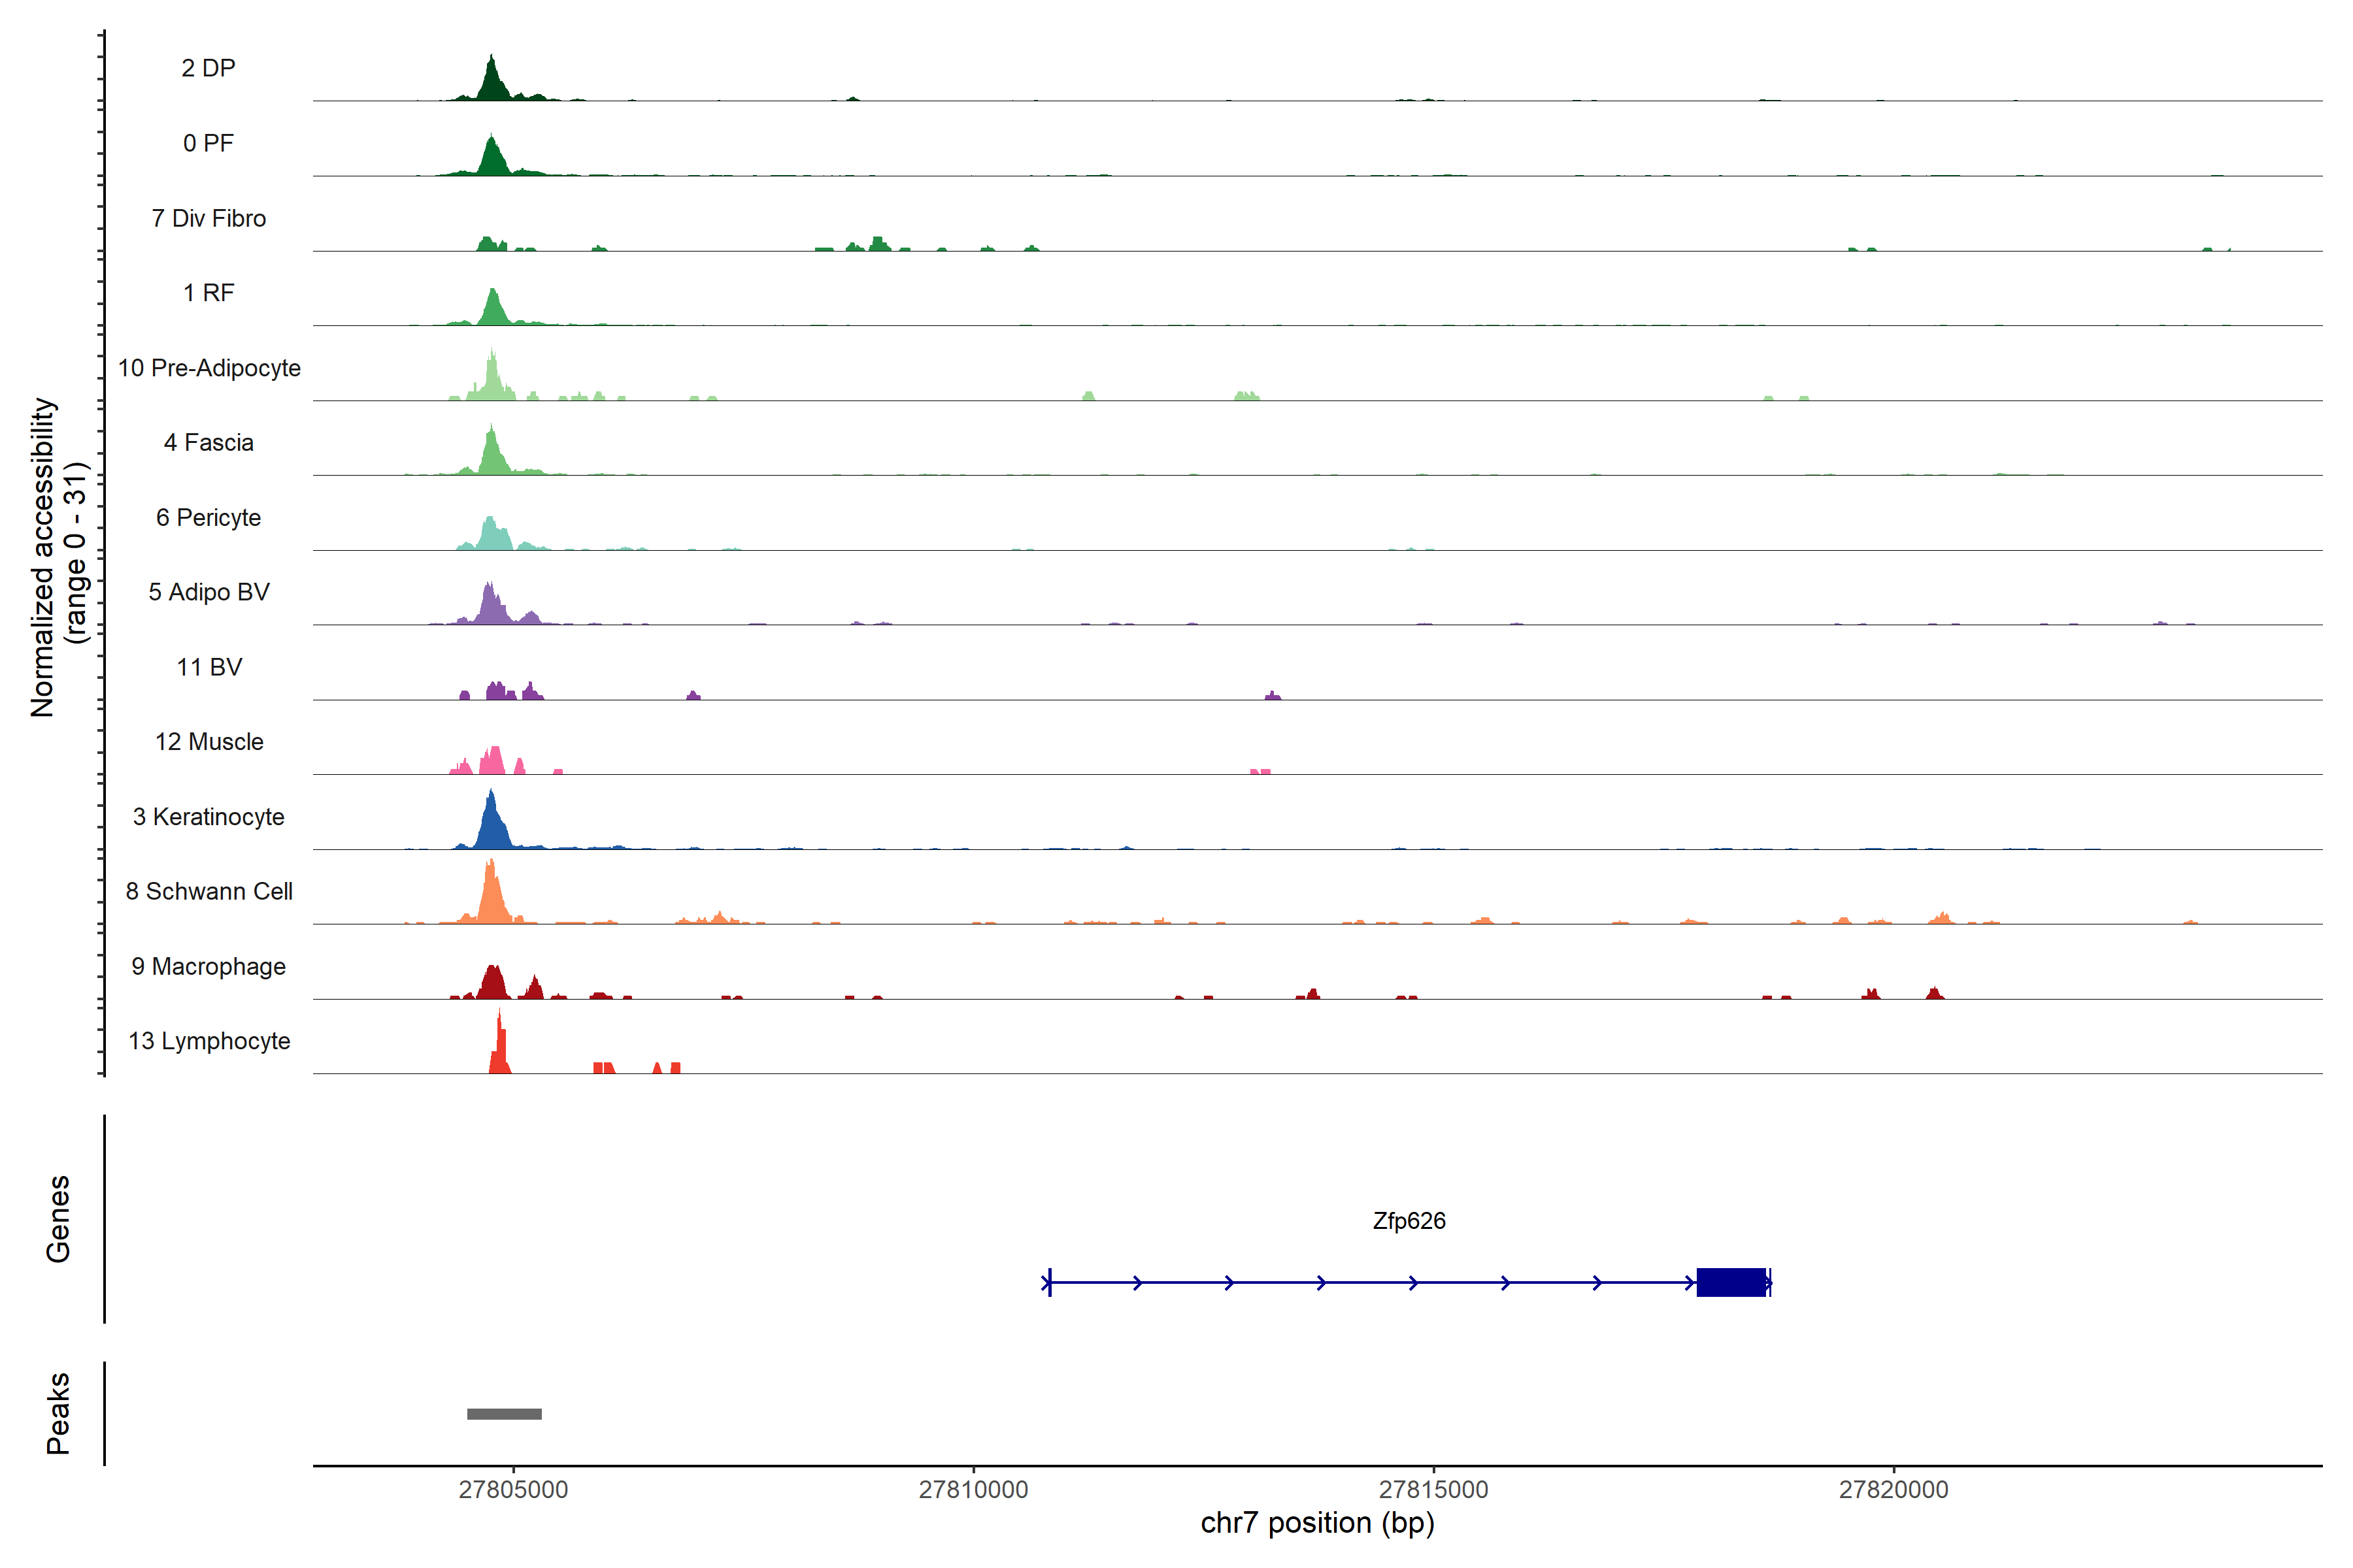This screenshot has width=2353, height=1568.
Task: Click the chr7 position axis title
Action: coord(1318,1523)
